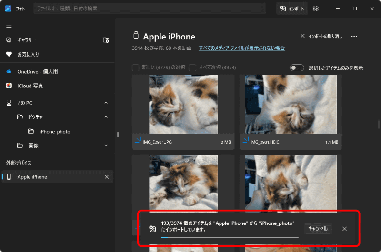
Task: Click the キャンセル button in import notification
Action: click(x=318, y=229)
